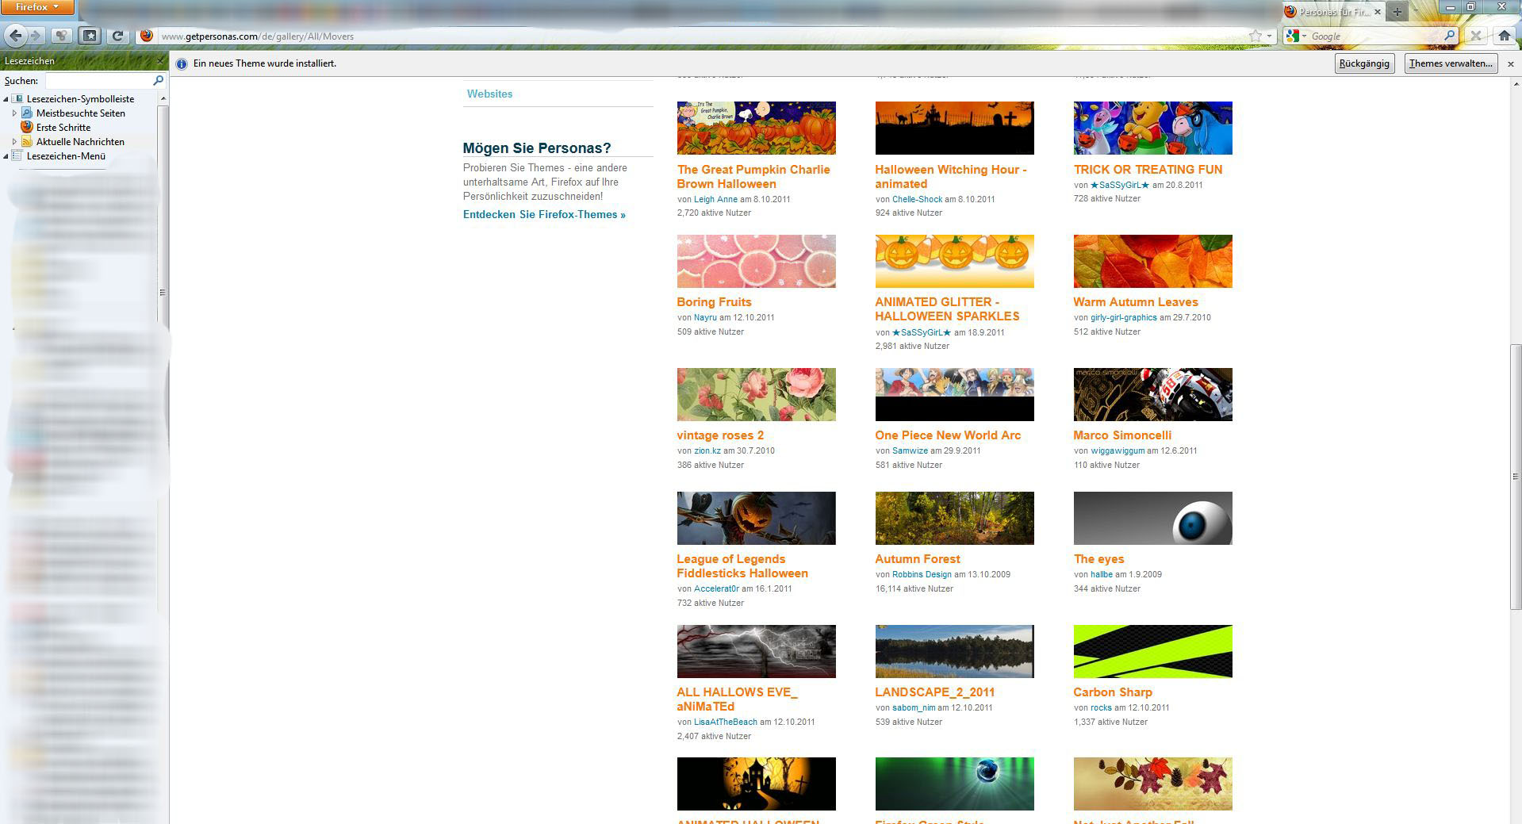This screenshot has height=824, width=1522.
Task: Click the Firefox site identity icon in address bar
Action: coord(147,36)
